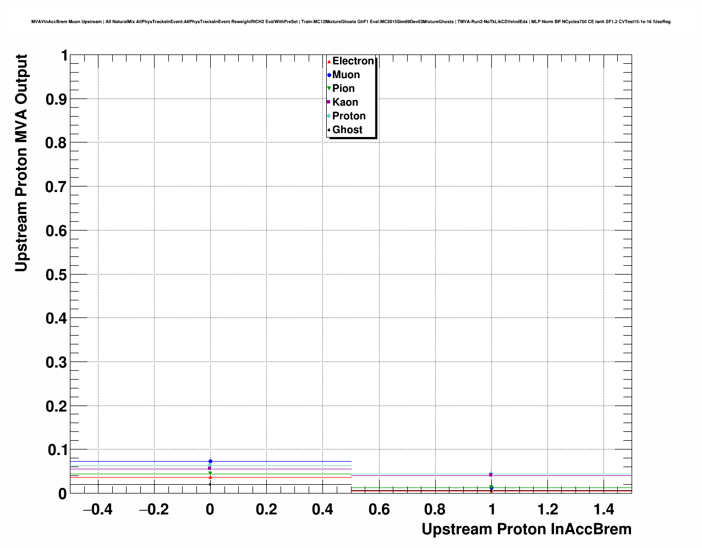Screen dimensions: 702x548
Task: Click the y-axis title Upstream Proton MVA Output
Action: (21, 163)
